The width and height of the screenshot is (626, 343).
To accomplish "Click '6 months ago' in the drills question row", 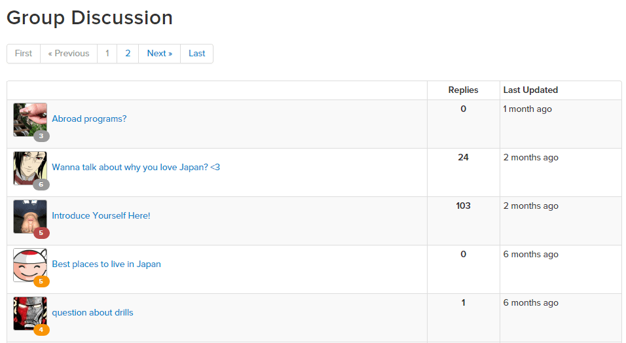I will click(x=530, y=302).
